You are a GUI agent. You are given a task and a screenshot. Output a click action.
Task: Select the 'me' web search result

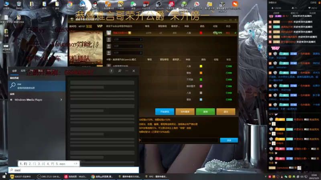[37, 86]
